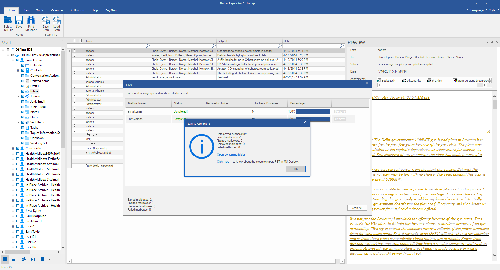The width and height of the screenshot is (500, 270).
Task: Select the Journal folder icon
Action: coord(27,96)
